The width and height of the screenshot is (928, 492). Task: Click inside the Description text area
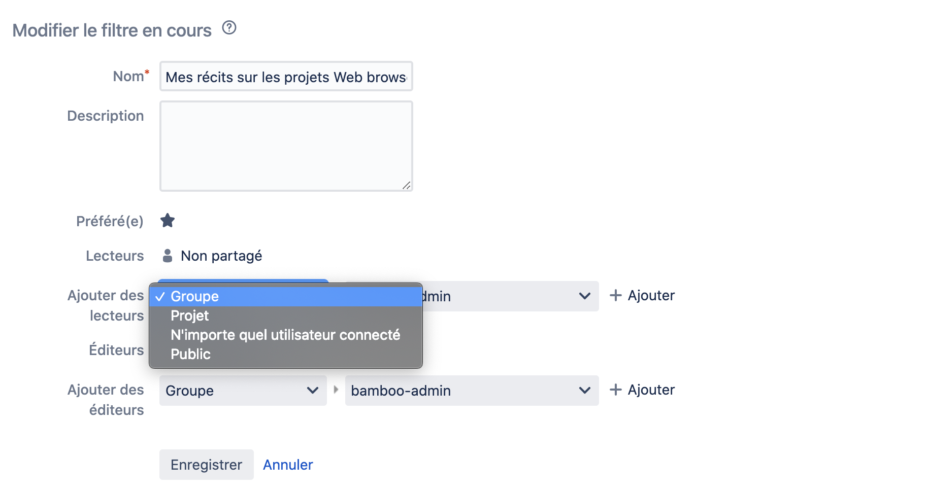[286, 146]
